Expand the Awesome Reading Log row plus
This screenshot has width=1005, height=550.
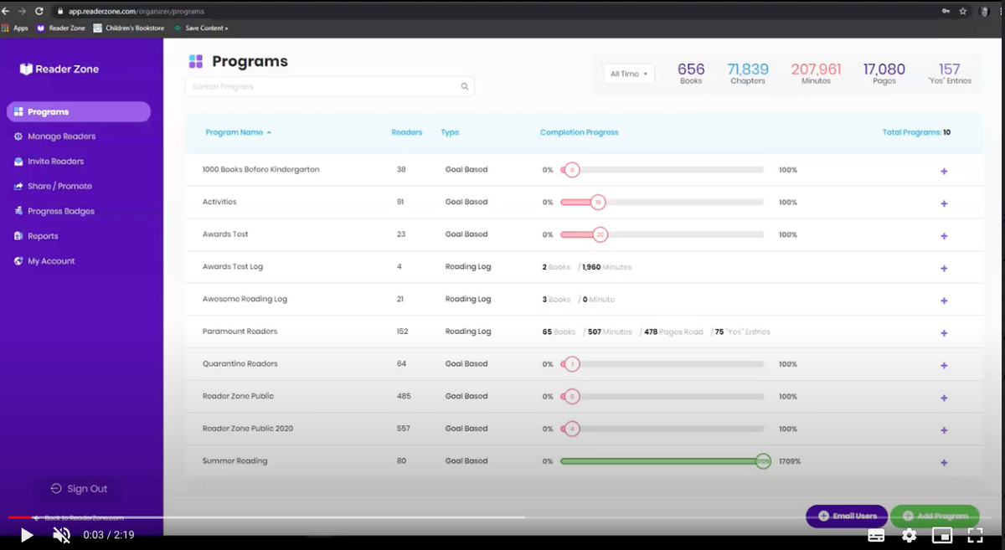[944, 301]
